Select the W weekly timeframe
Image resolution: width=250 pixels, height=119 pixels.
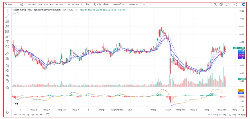tap(69, 5)
